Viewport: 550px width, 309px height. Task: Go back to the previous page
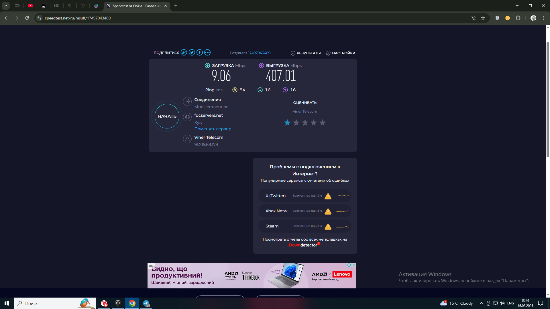coord(6,18)
